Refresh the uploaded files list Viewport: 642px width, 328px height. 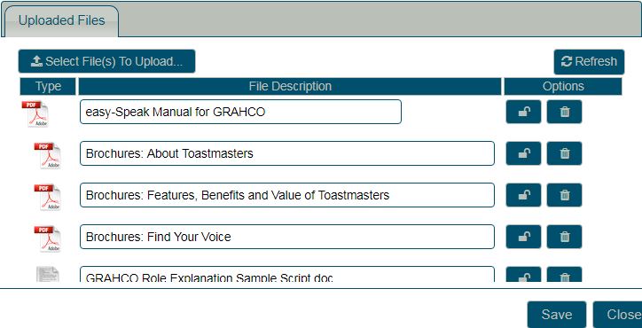pyautogui.click(x=589, y=62)
